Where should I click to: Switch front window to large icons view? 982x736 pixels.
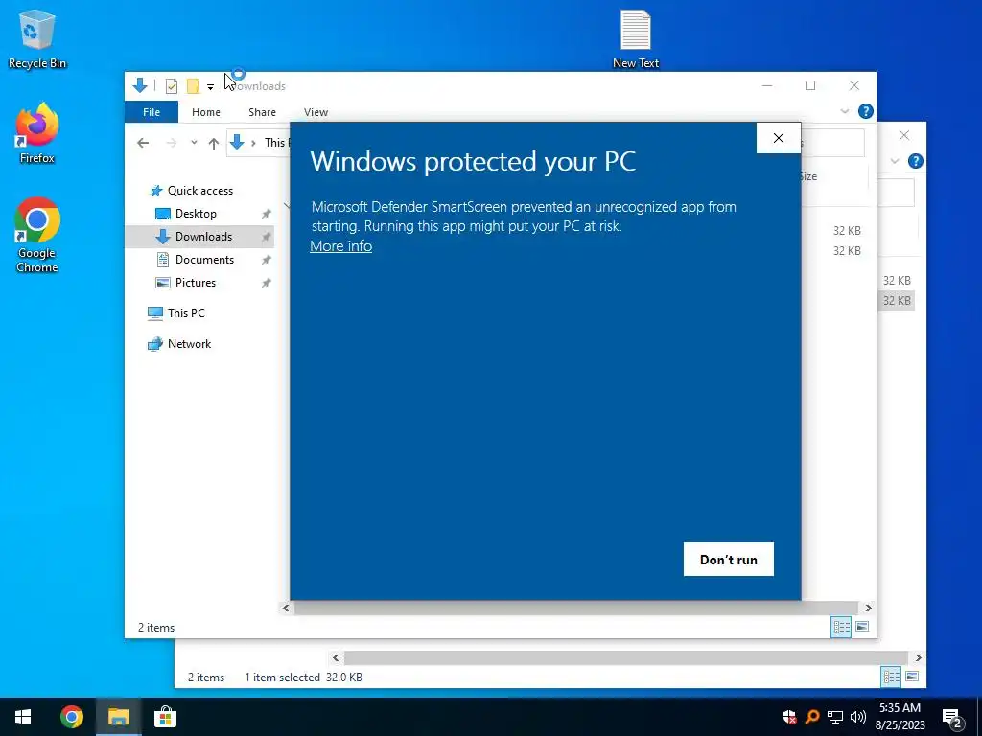(x=862, y=627)
